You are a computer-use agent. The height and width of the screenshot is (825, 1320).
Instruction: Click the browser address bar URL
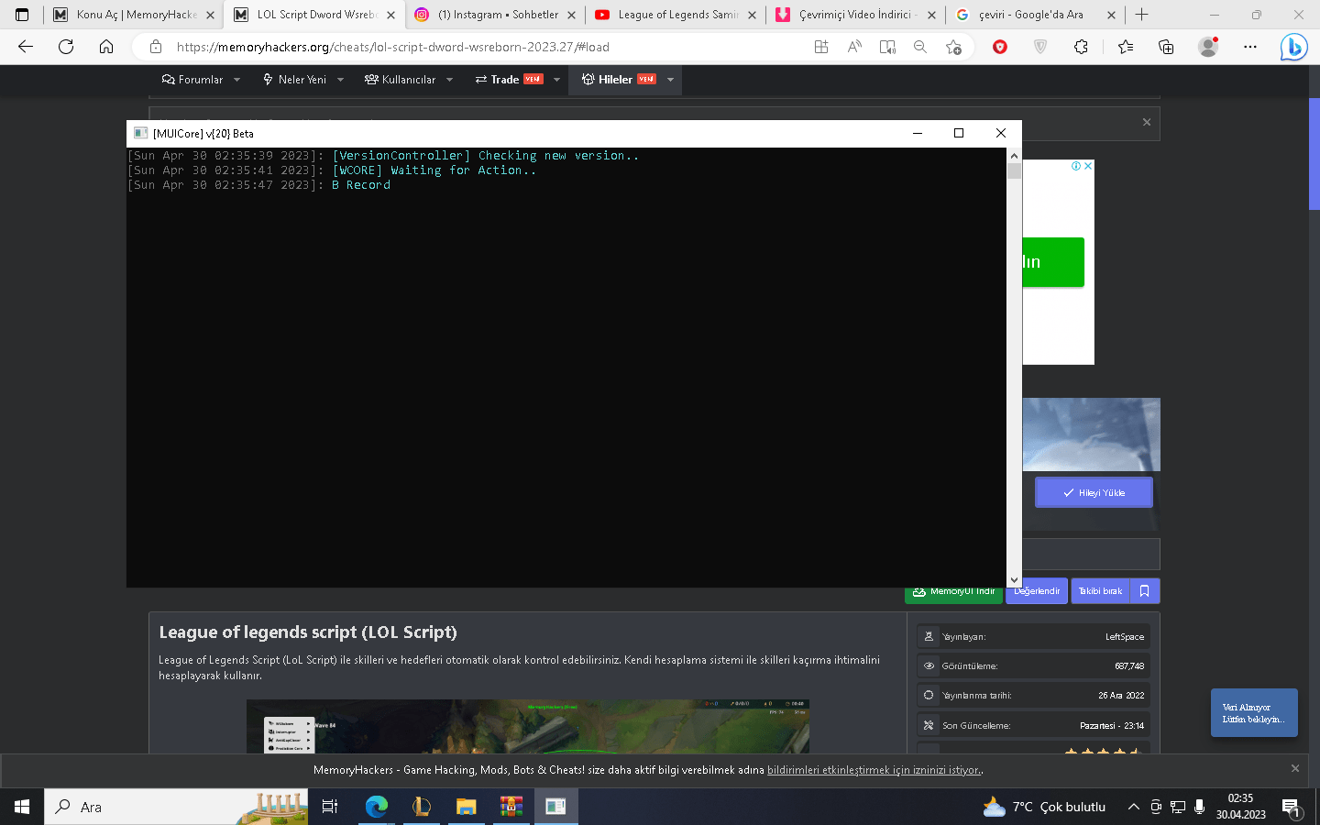[x=393, y=47]
